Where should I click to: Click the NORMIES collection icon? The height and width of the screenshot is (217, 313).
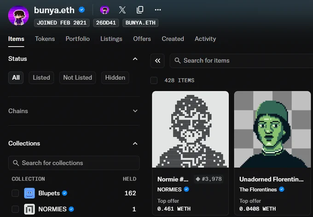click(29, 209)
